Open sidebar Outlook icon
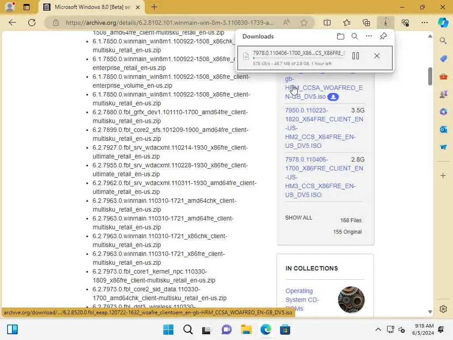This screenshot has width=453, height=340. tap(443, 129)
